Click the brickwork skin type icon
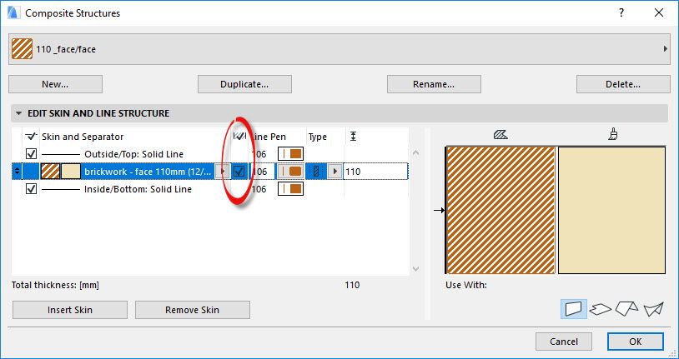The width and height of the screenshot is (679, 359). 316,172
